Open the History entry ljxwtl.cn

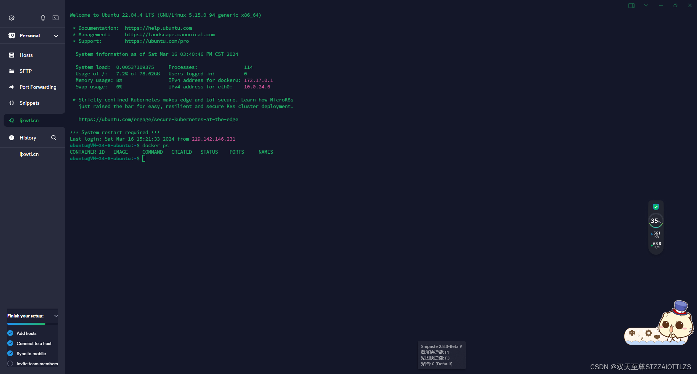[29, 154]
